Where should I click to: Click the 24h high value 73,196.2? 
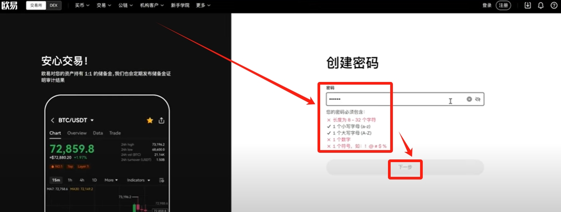coord(158,144)
